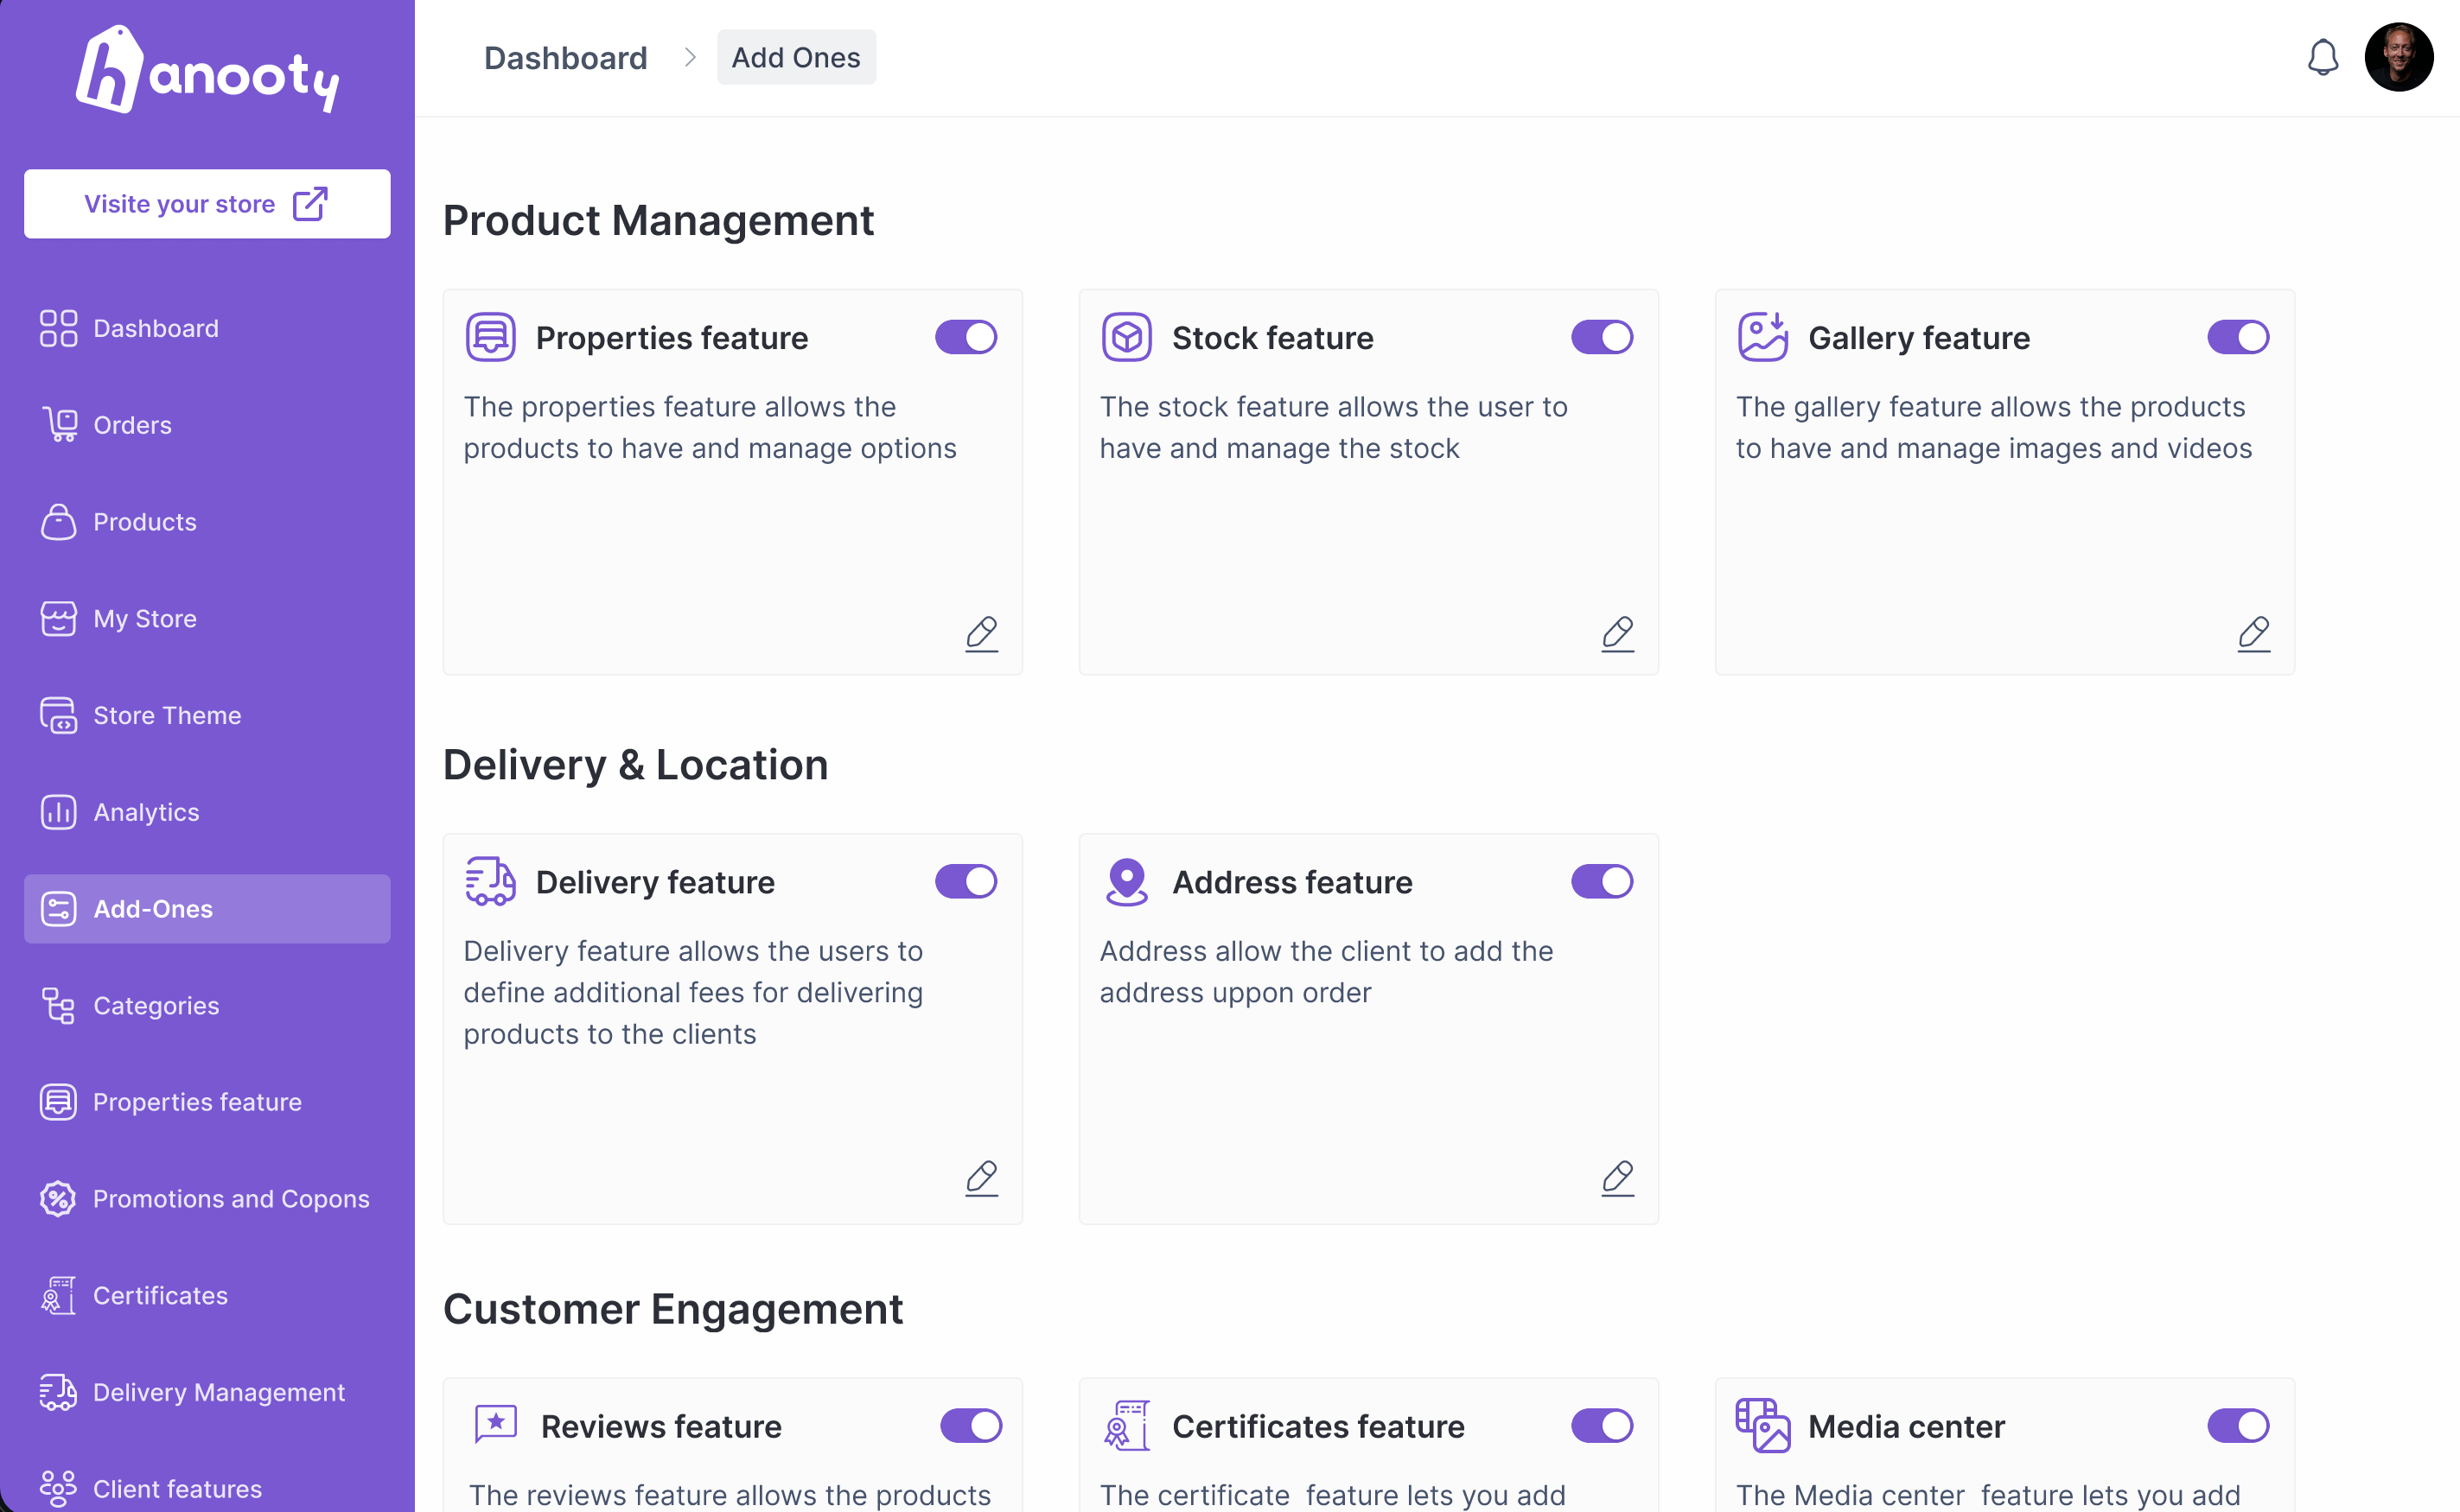Click the notification bell icon
This screenshot has height=1512, width=2460.
pos(2322,57)
